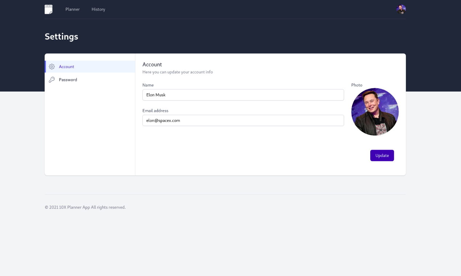Click inside the Name input field
Image resolution: width=461 pixels, height=276 pixels.
tap(243, 95)
